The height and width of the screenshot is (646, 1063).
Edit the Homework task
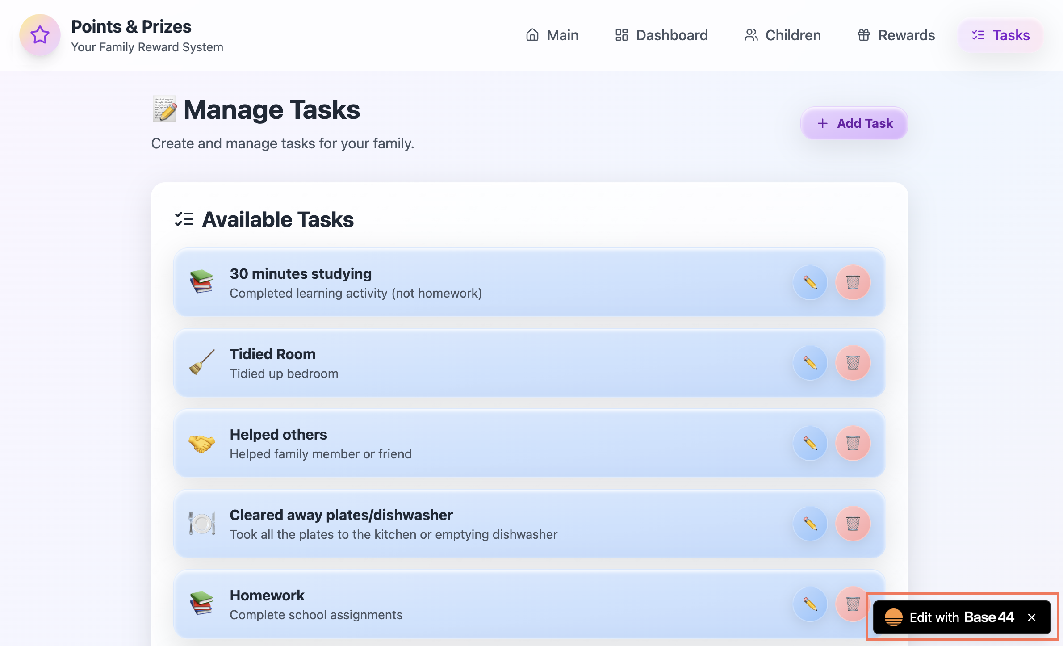coord(810,604)
